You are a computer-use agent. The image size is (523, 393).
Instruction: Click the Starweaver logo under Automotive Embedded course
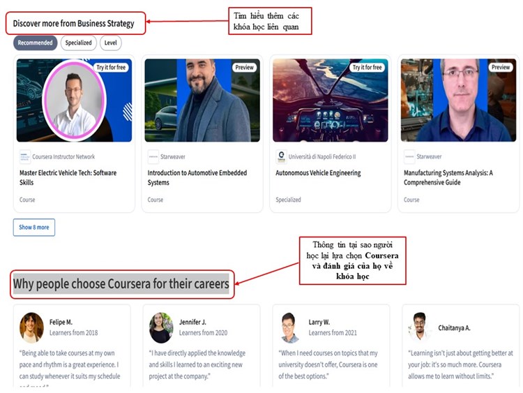click(153, 156)
